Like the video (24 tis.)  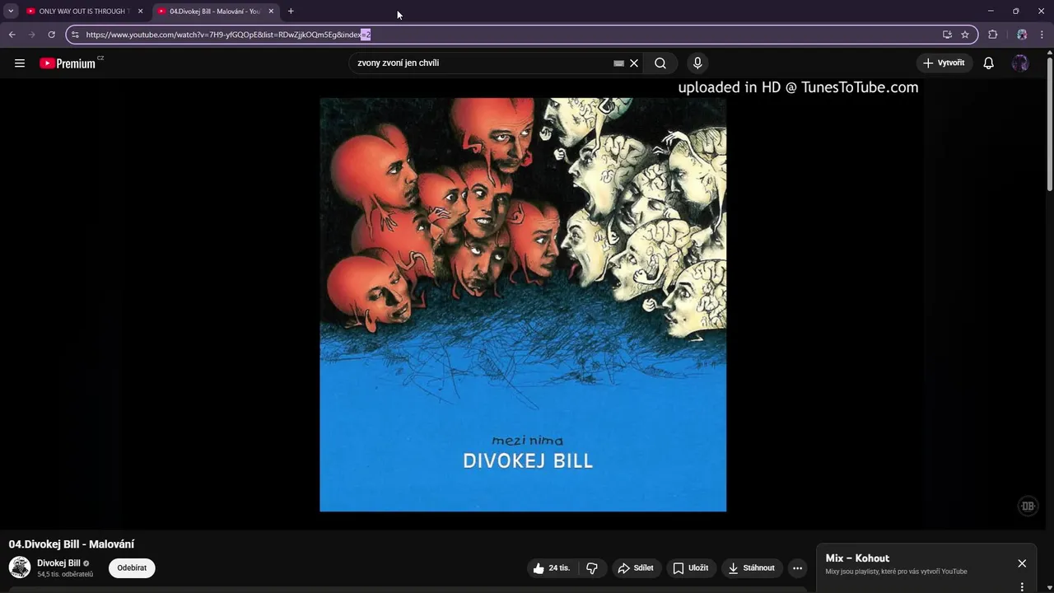click(x=553, y=568)
